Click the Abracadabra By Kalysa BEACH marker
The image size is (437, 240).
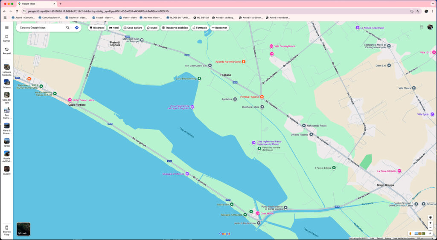[x=55, y=93]
